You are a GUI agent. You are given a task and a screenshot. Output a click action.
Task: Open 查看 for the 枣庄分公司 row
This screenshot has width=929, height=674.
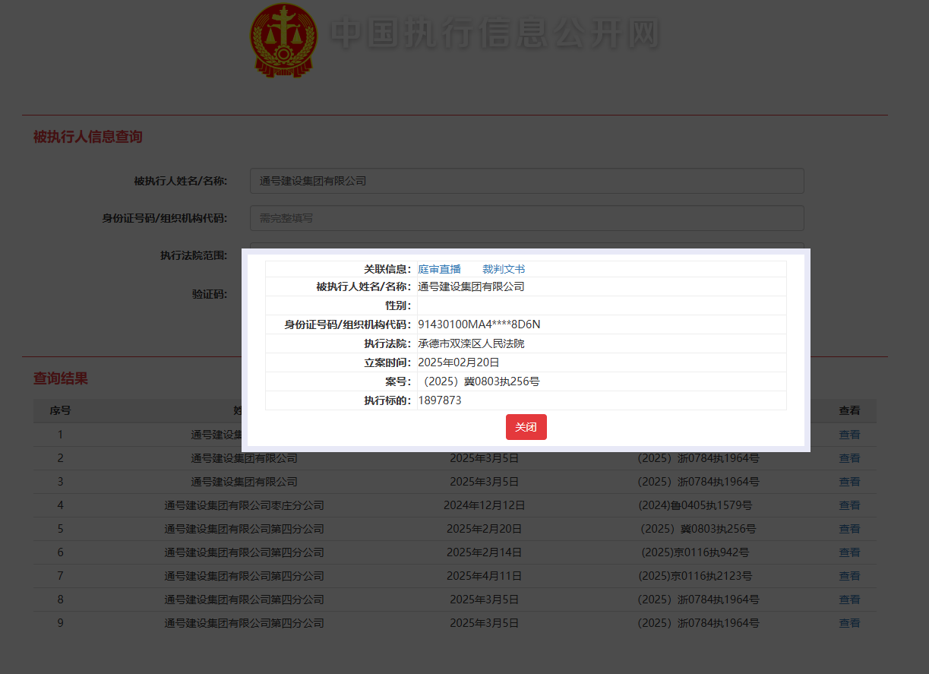[x=849, y=505]
